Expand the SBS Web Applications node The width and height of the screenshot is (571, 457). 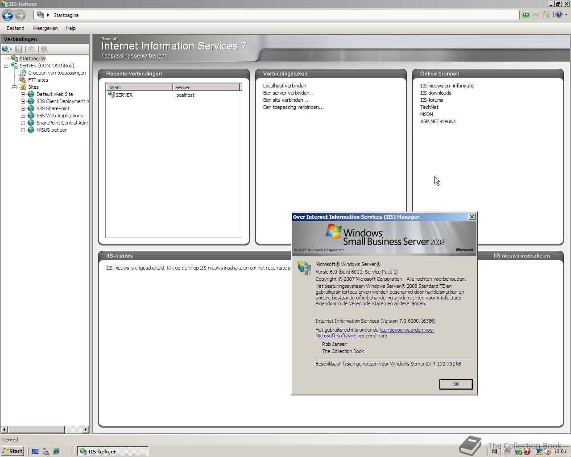click(23, 116)
